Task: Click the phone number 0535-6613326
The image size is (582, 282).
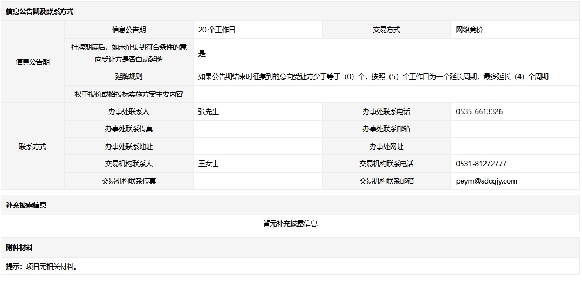Action: (x=479, y=112)
